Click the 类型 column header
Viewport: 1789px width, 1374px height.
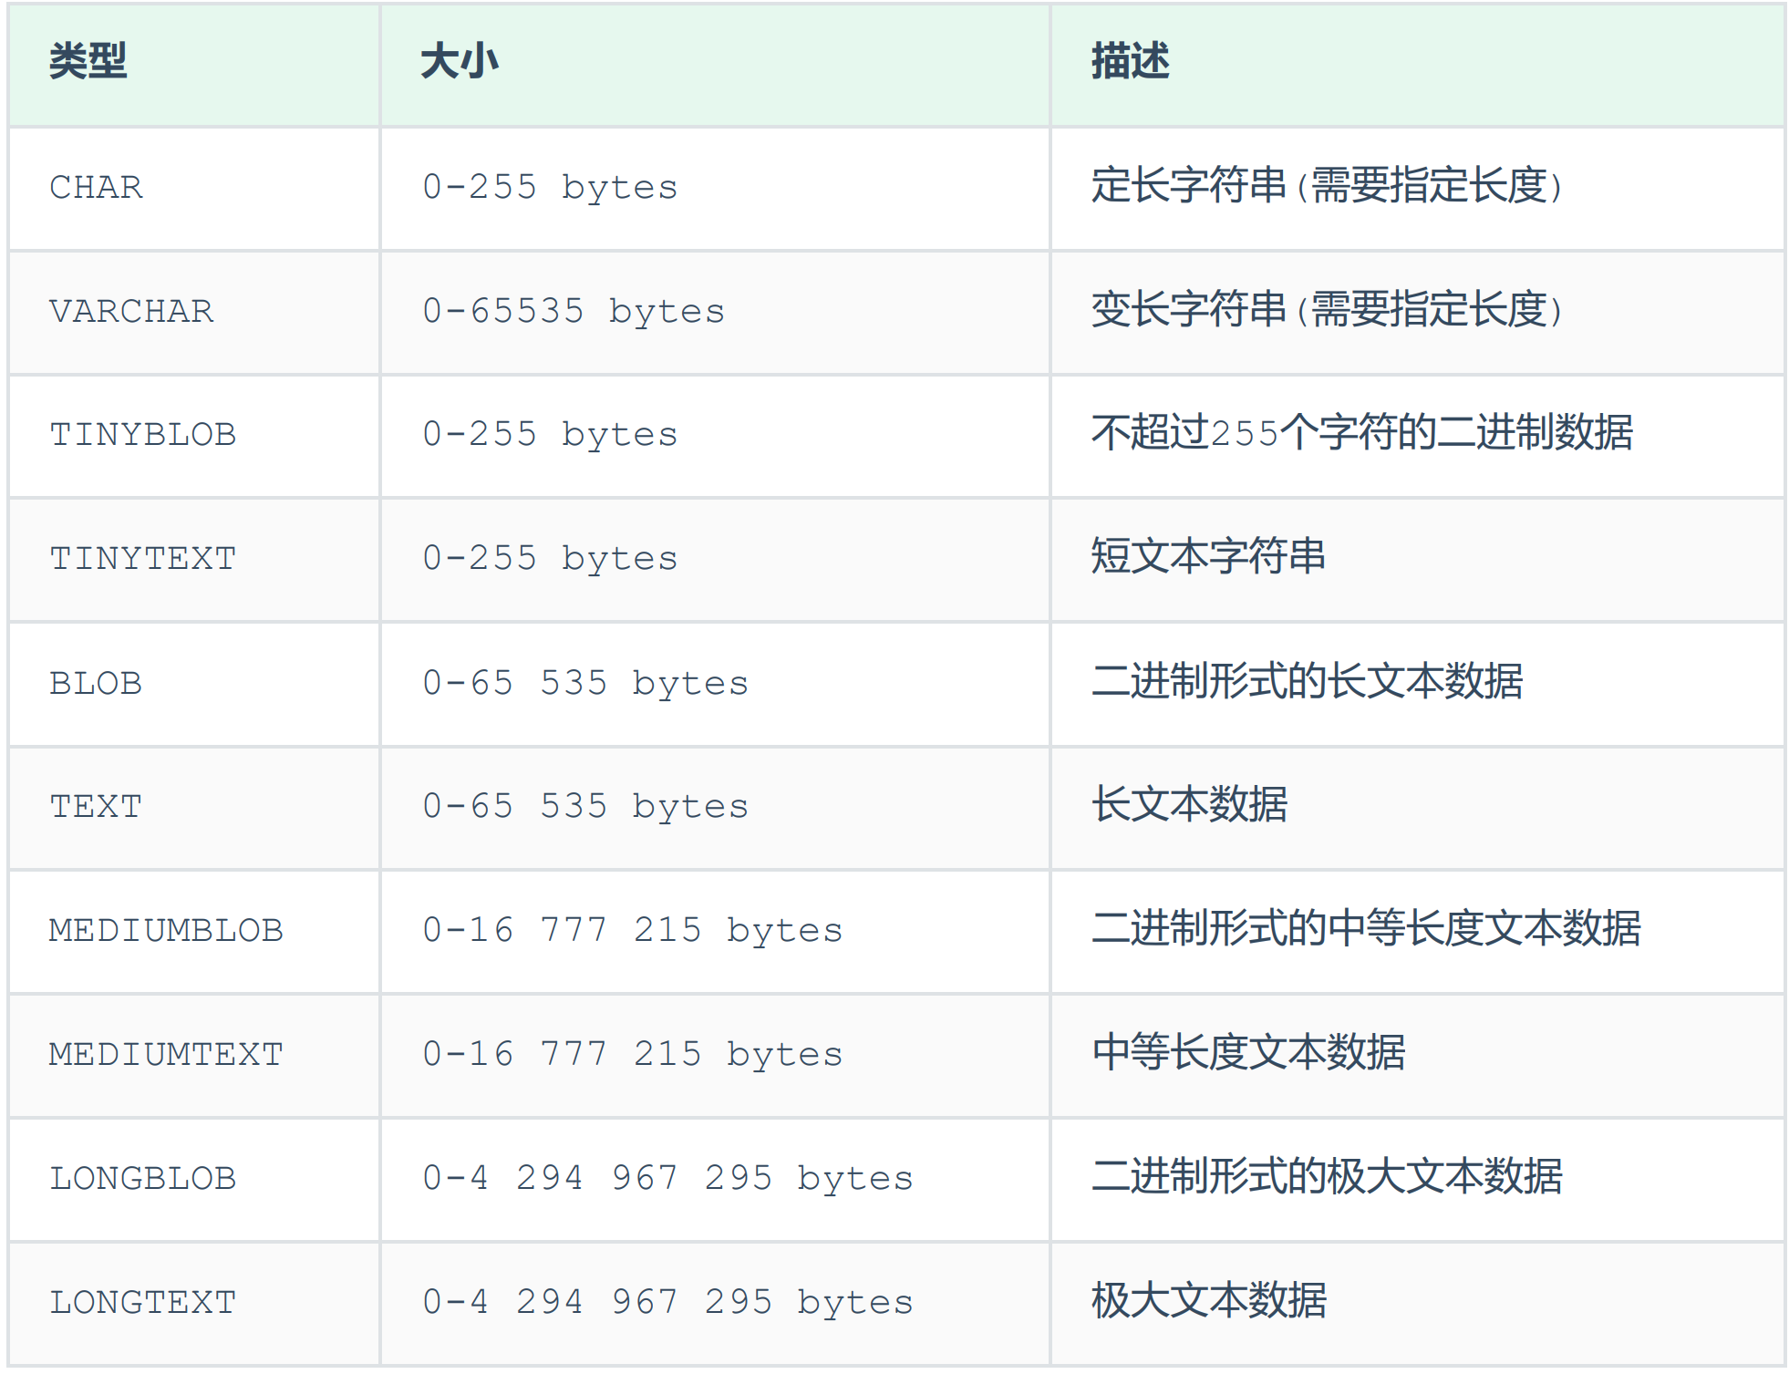88,62
